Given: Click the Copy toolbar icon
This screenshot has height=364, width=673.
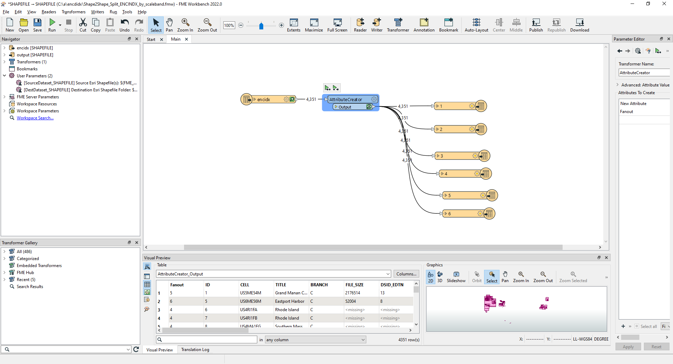Looking at the screenshot, I should (x=96, y=25).
